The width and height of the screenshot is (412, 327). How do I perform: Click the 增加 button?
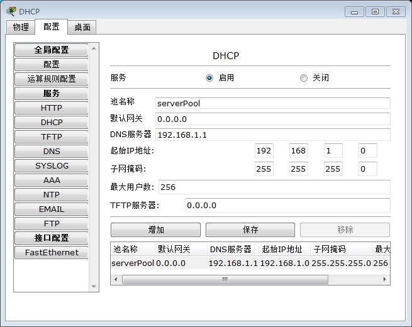[x=155, y=230]
